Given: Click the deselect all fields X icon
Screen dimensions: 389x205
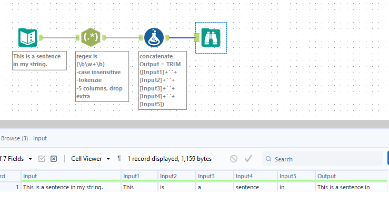Looking at the screenshot, I should pyautogui.click(x=54, y=159).
